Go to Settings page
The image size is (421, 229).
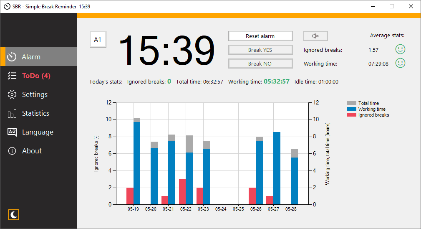click(39, 94)
